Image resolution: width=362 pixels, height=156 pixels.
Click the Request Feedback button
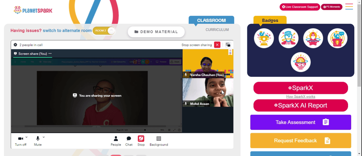[x=300, y=140]
